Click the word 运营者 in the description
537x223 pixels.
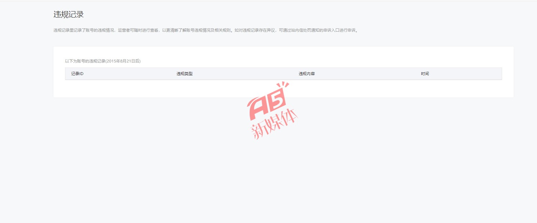click(x=123, y=31)
